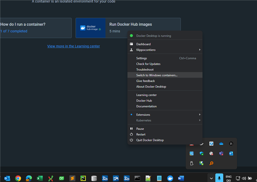Viewport: 257px width, 182px height.
Task: Expand the Extensions submenu arrow
Action: coord(199,115)
